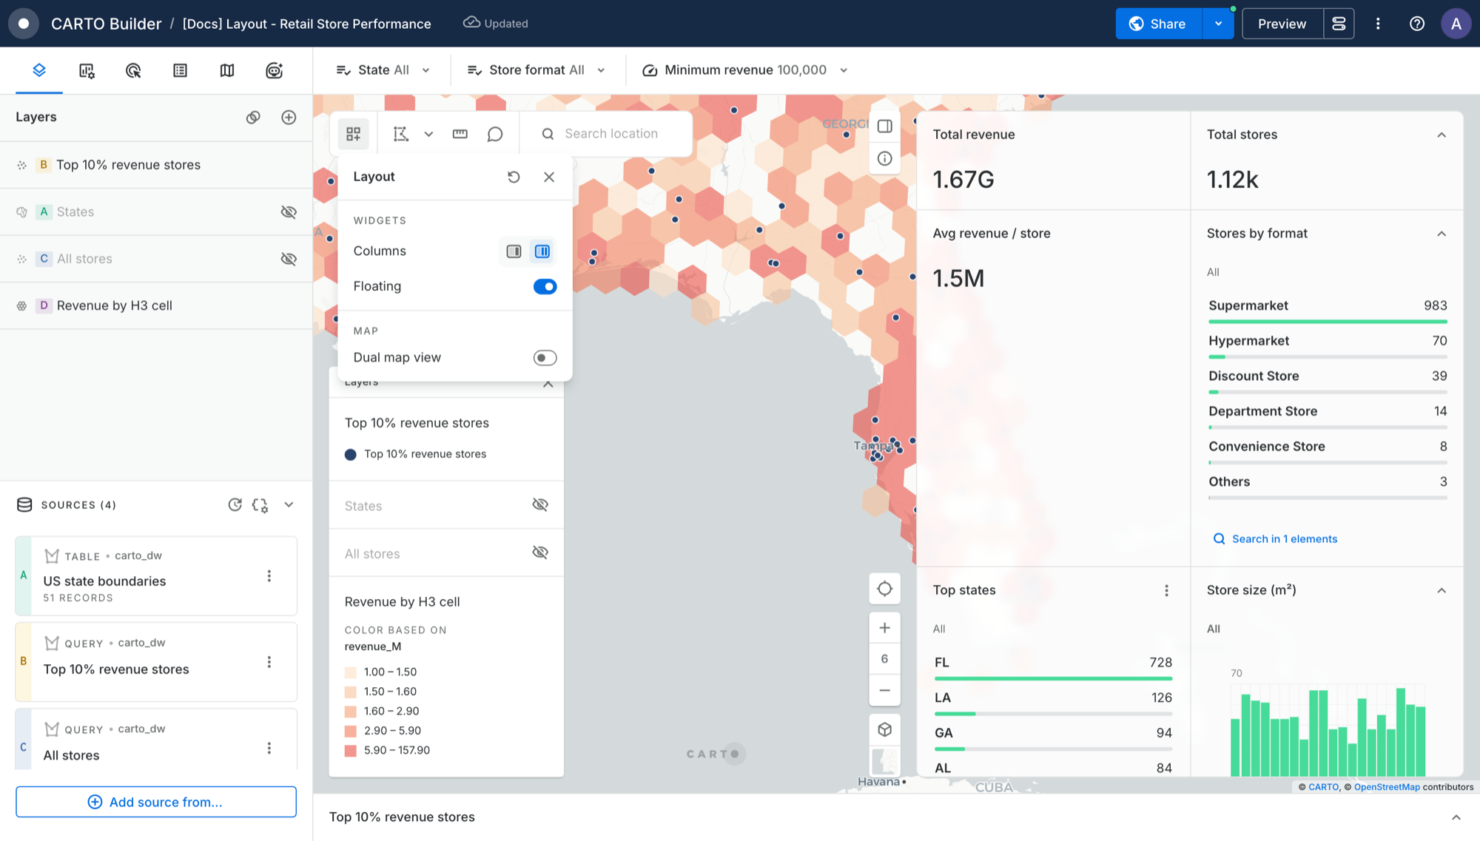The height and width of the screenshot is (841, 1480).
Task: Add a new layer with plus icon
Action: pos(289,117)
